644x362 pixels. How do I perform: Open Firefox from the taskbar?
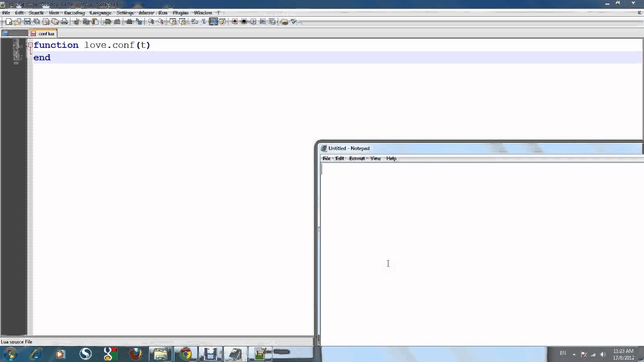(136, 354)
